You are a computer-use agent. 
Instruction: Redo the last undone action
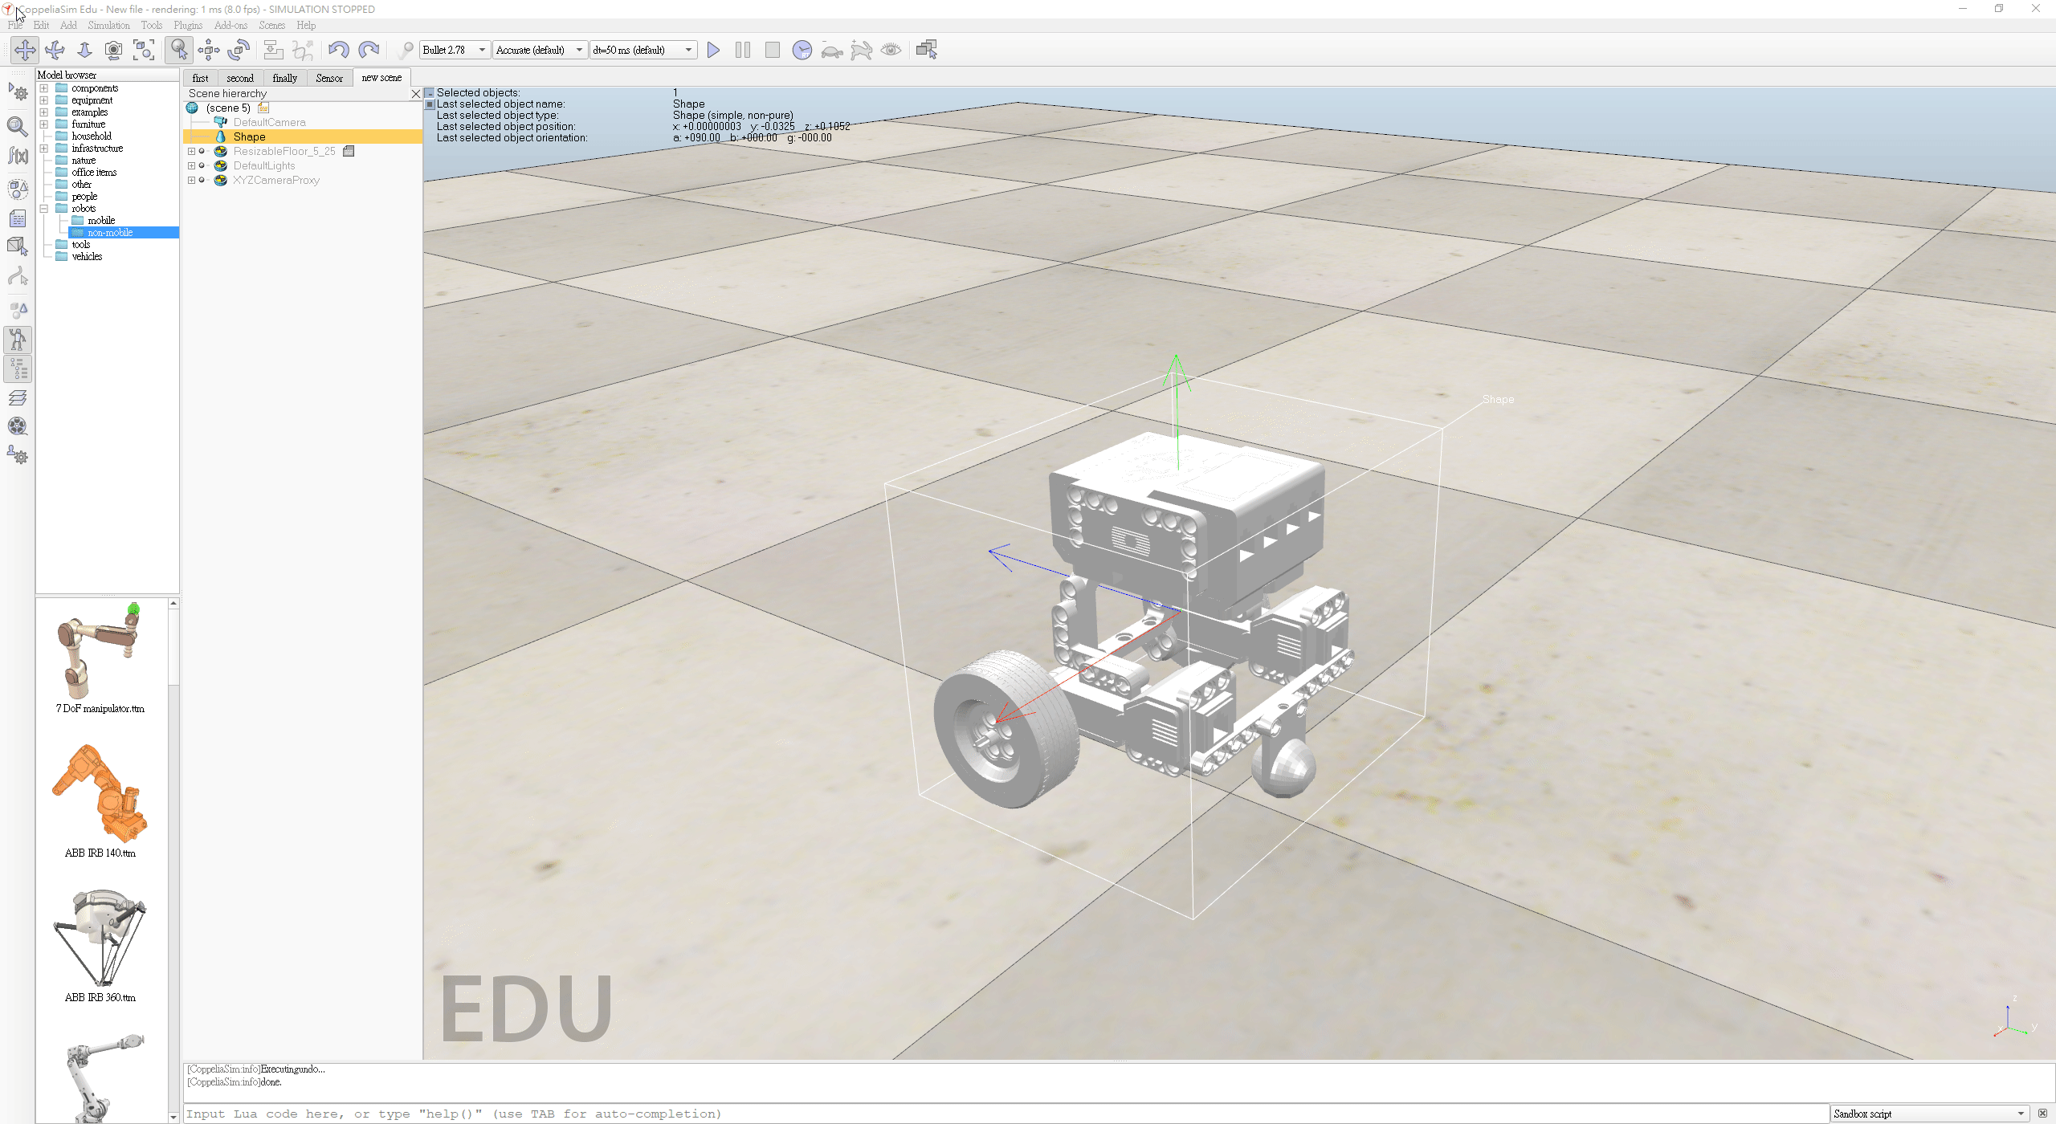pyautogui.click(x=369, y=50)
